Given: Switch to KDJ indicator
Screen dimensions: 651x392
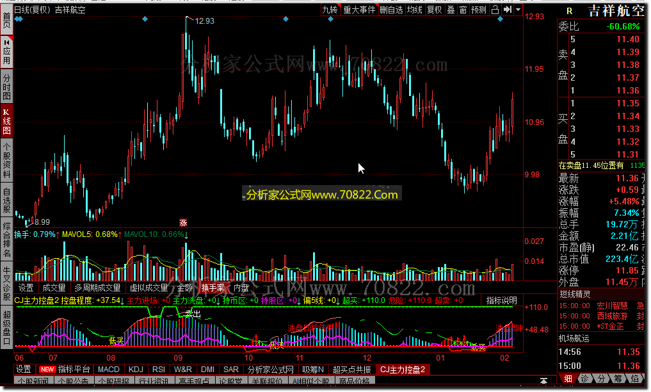Looking at the screenshot, I should point(136,369).
